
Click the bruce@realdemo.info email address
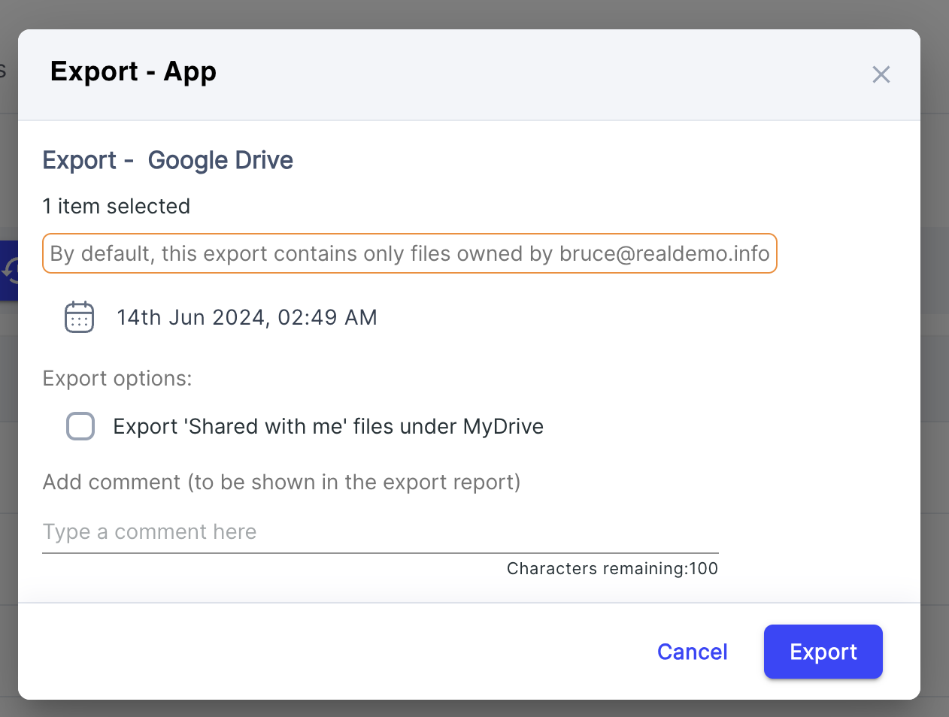[x=664, y=254]
